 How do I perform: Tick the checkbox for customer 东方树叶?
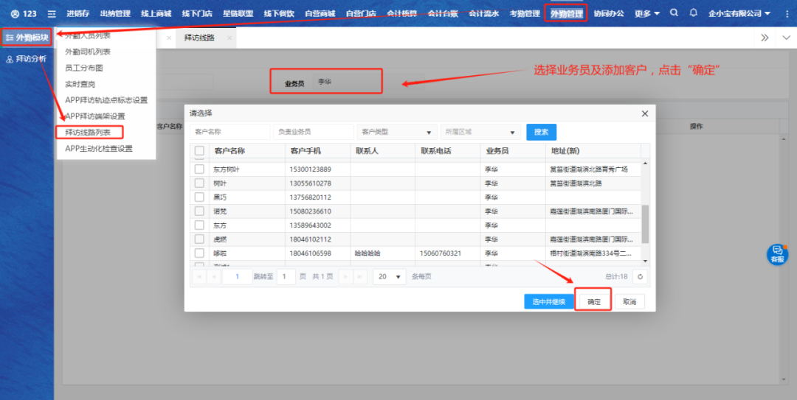pos(199,169)
